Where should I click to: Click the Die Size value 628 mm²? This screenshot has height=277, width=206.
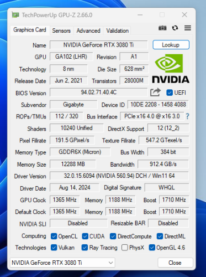134,69
